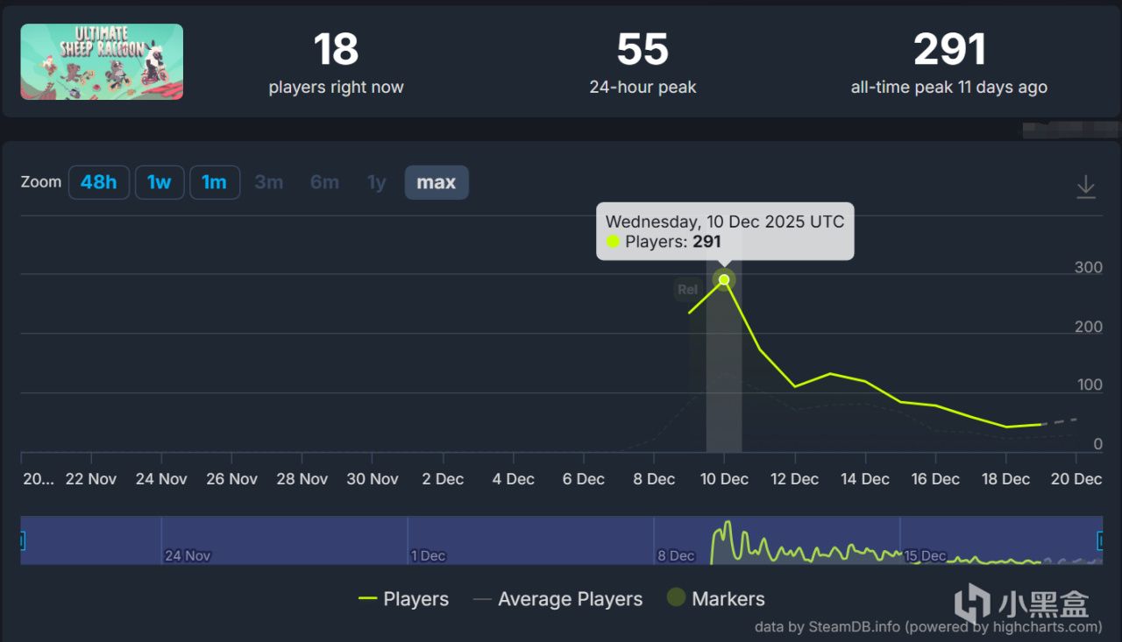
Task: Click the Rel release marker flag
Action: 687,290
